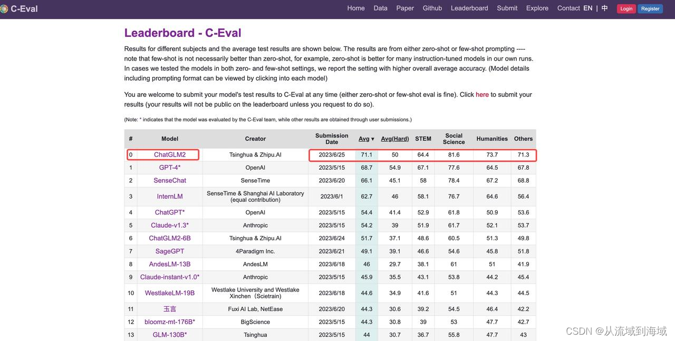Open the GPT-4* model link
675x341 pixels.
click(170, 167)
